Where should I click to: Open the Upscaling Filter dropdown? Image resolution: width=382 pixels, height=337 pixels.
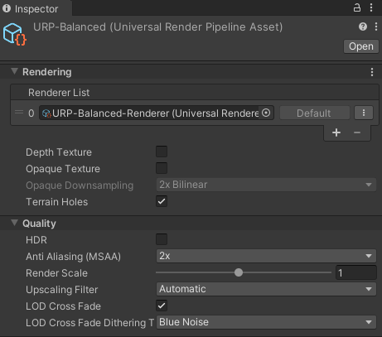[266, 289]
